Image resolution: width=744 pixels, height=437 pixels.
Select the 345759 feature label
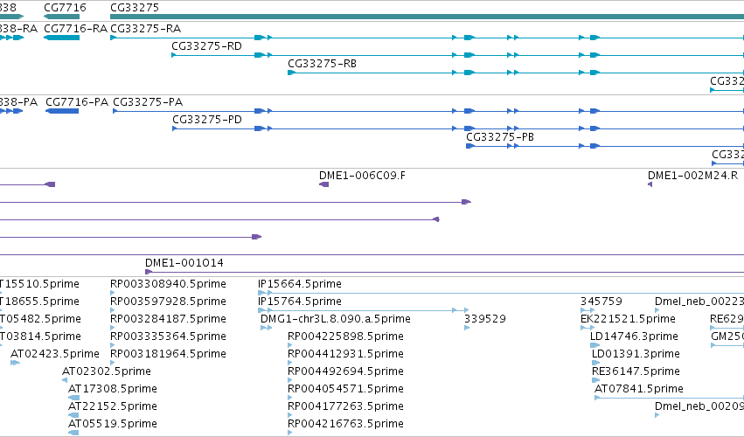point(601,302)
